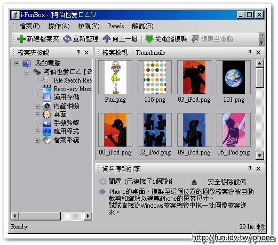Select the 手機鈴聲 speaker icon

pyautogui.click(x=47, y=123)
